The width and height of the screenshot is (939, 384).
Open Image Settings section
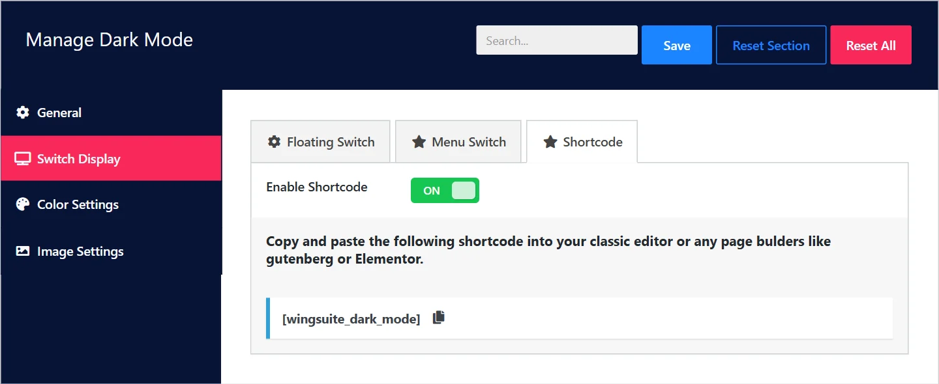[x=111, y=251]
